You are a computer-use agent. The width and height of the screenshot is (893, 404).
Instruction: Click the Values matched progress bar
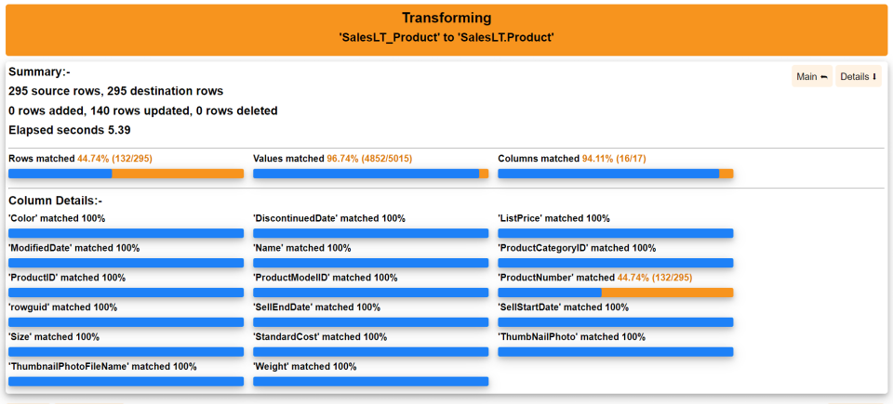click(370, 174)
